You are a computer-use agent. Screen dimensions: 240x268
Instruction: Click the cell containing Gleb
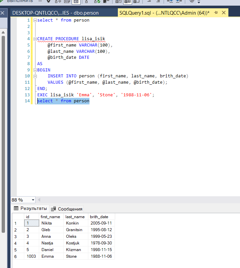coord(51,230)
